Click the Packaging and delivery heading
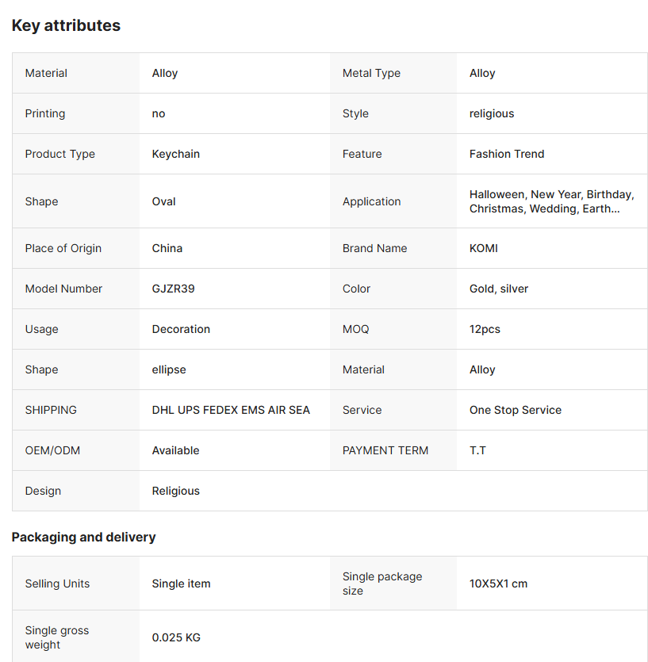This screenshot has height=662, width=648. point(83,537)
